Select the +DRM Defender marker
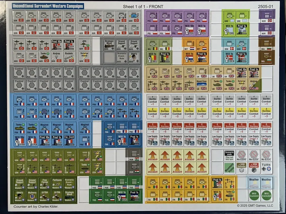286x214 pixels. coord(242,168)
